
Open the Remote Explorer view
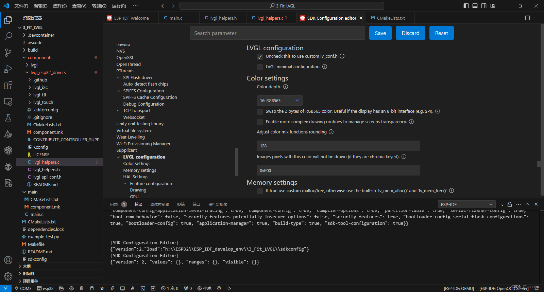(8, 102)
